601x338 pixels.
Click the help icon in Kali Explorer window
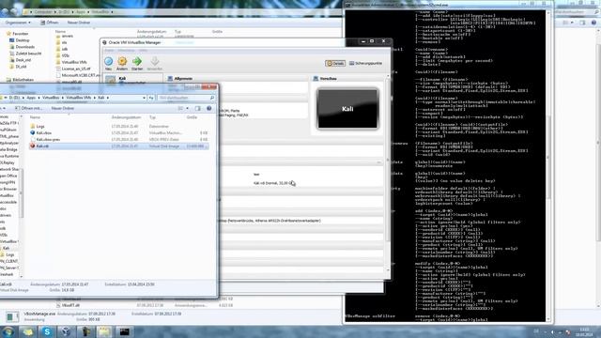[x=208, y=109]
